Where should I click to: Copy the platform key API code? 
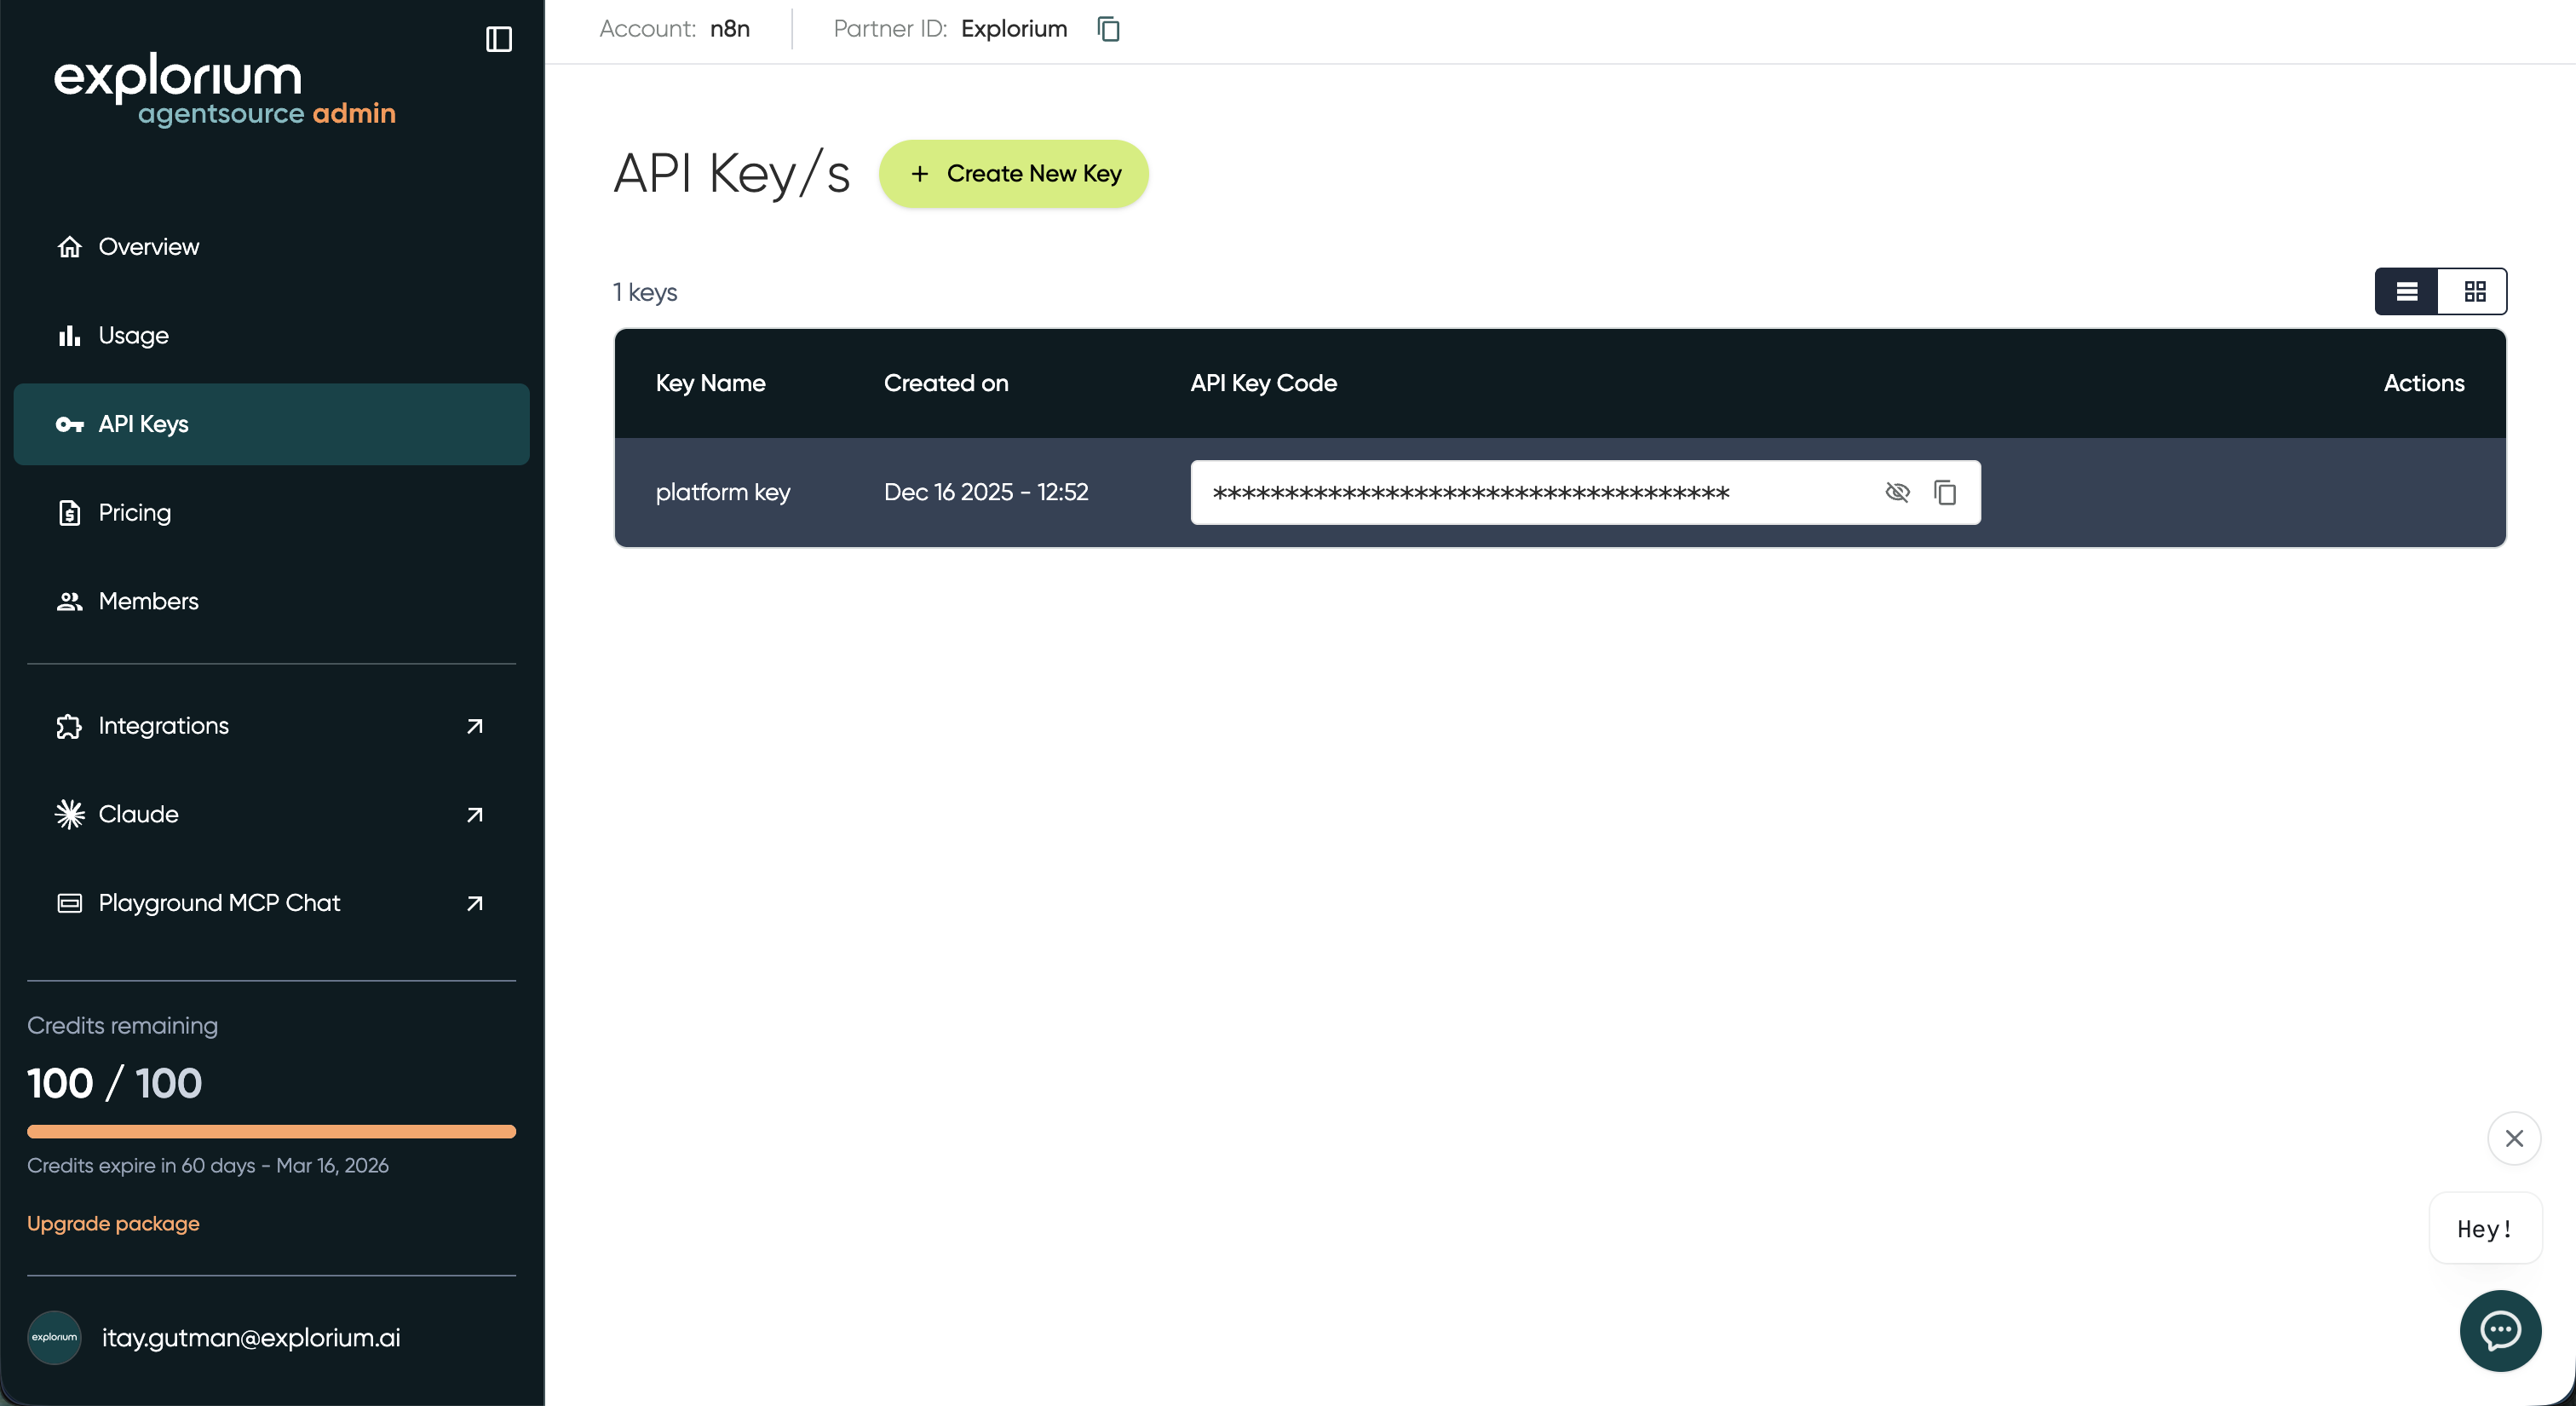1945,492
